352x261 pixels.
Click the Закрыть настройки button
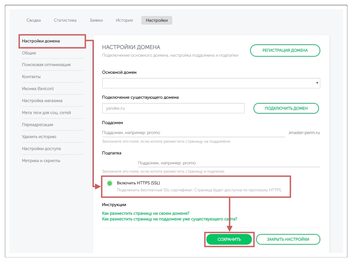(288, 239)
